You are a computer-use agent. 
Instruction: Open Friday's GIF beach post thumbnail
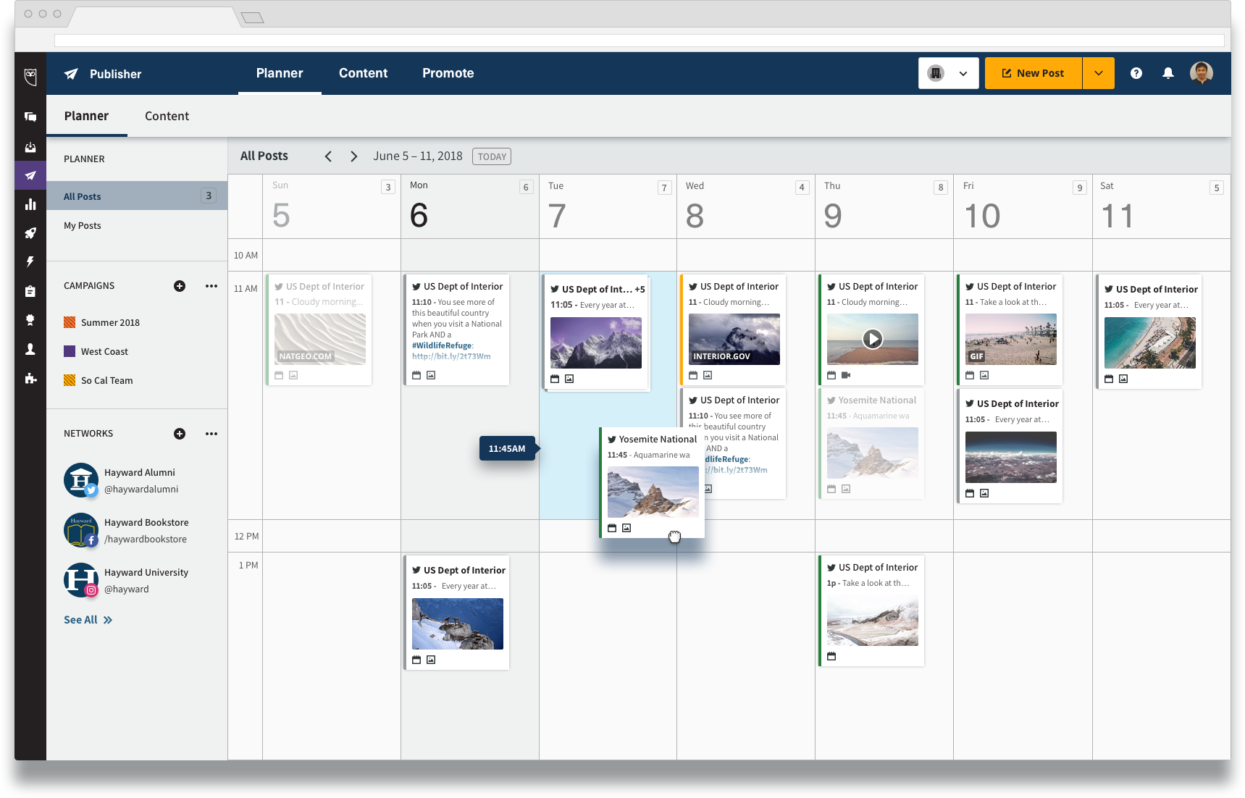[1011, 339]
